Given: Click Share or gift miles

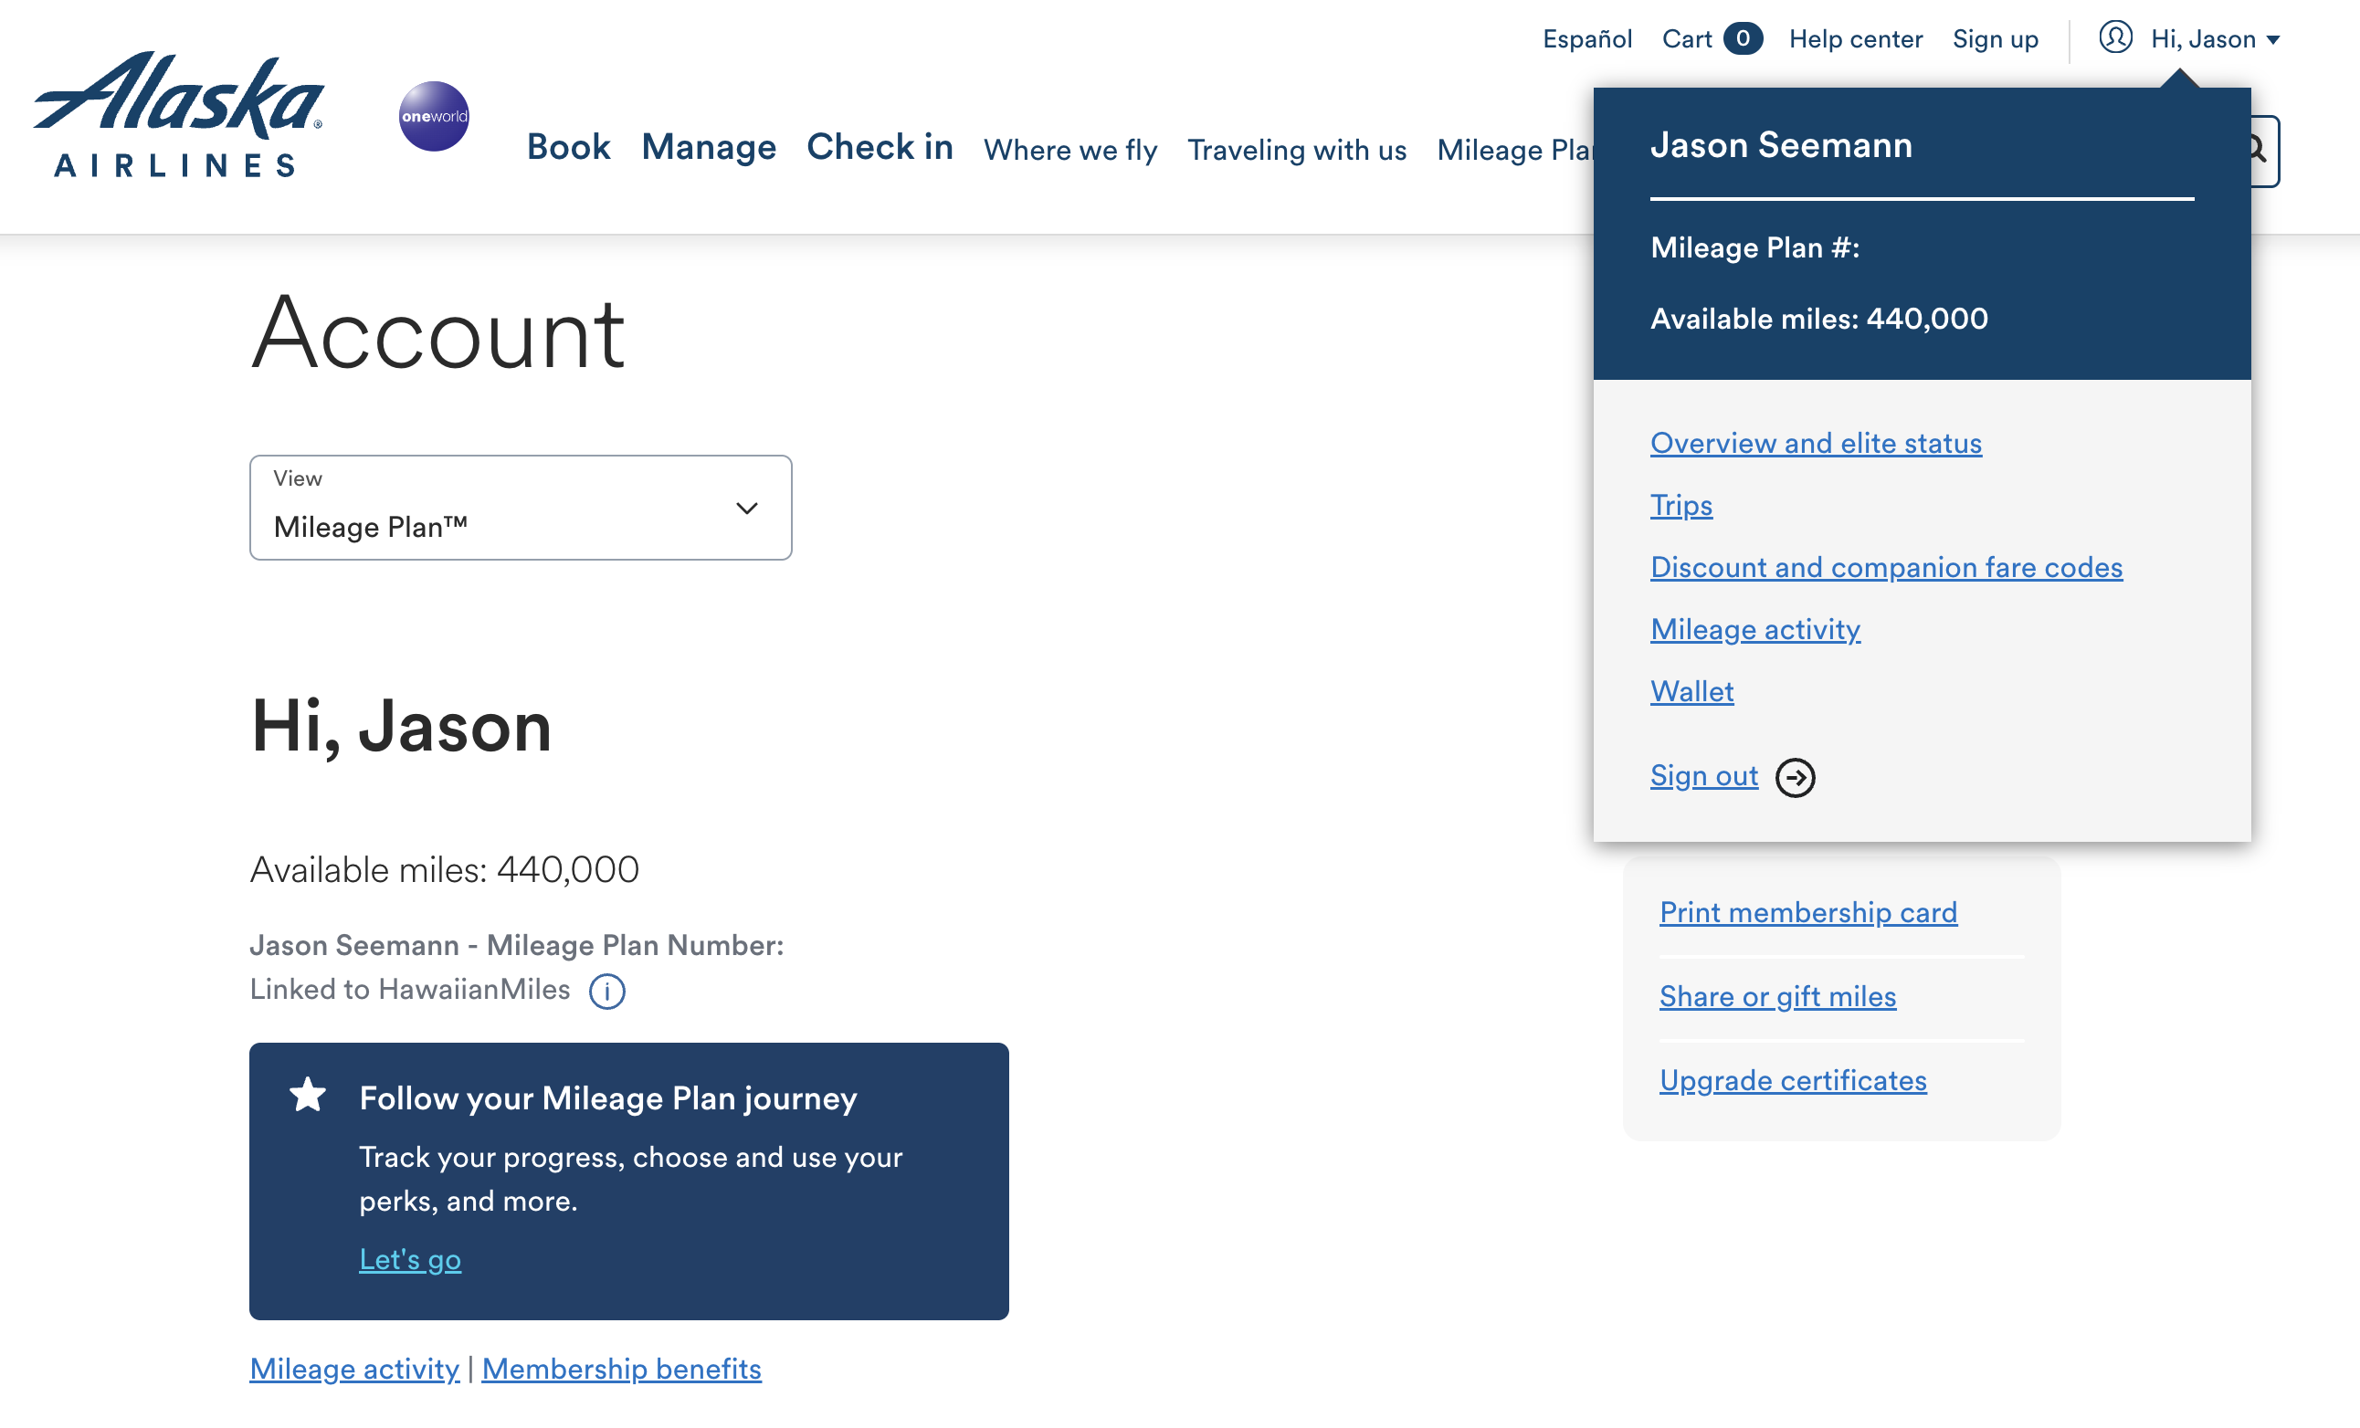Looking at the screenshot, I should [x=1777, y=997].
